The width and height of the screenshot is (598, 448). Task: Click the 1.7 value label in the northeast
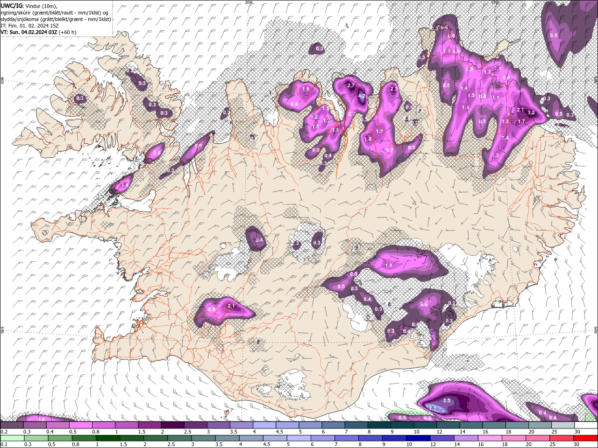[x=522, y=121]
